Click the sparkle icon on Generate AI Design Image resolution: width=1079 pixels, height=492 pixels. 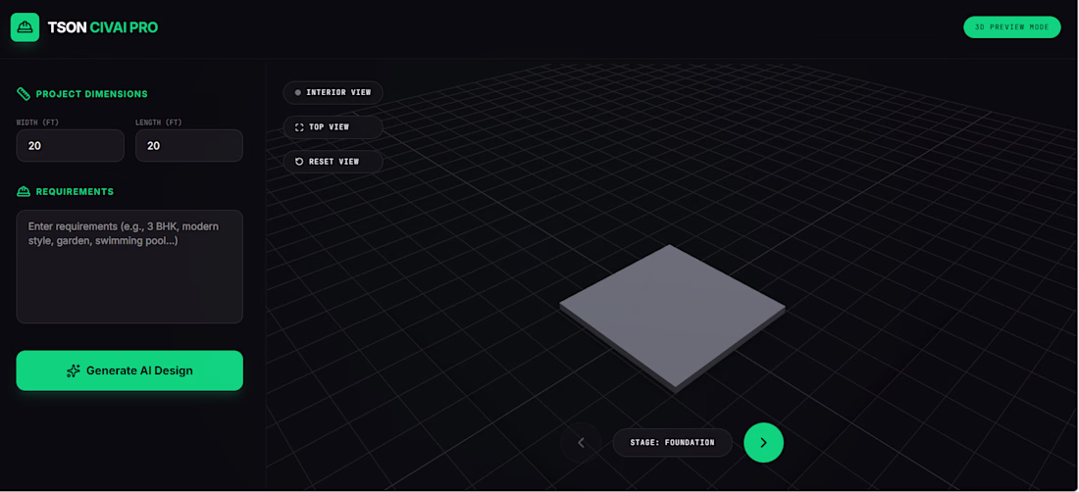[x=74, y=371]
